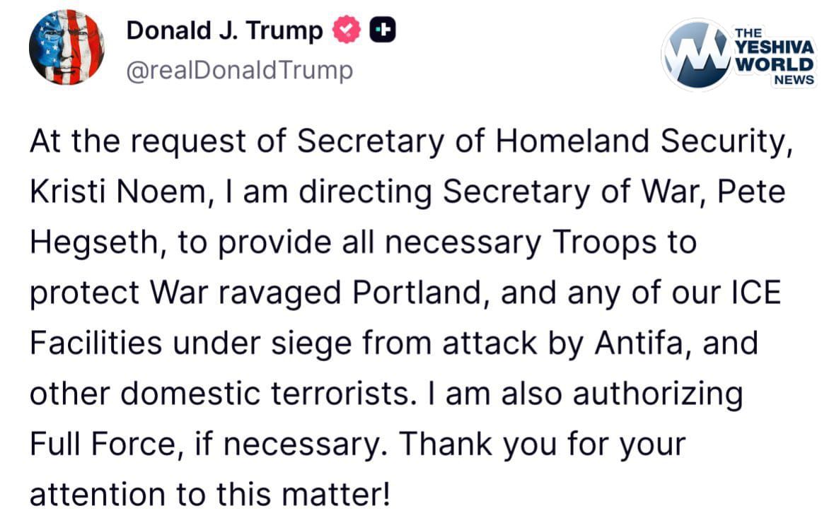Image resolution: width=834 pixels, height=530 pixels.
Task: Click "THE YESHIVA WORLD NEWS" watermark text
Action: click(775, 58)
